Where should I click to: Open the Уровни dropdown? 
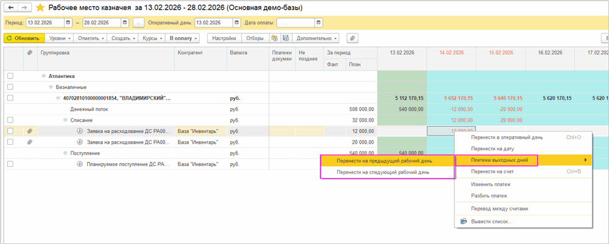click(x=60, y=38)
